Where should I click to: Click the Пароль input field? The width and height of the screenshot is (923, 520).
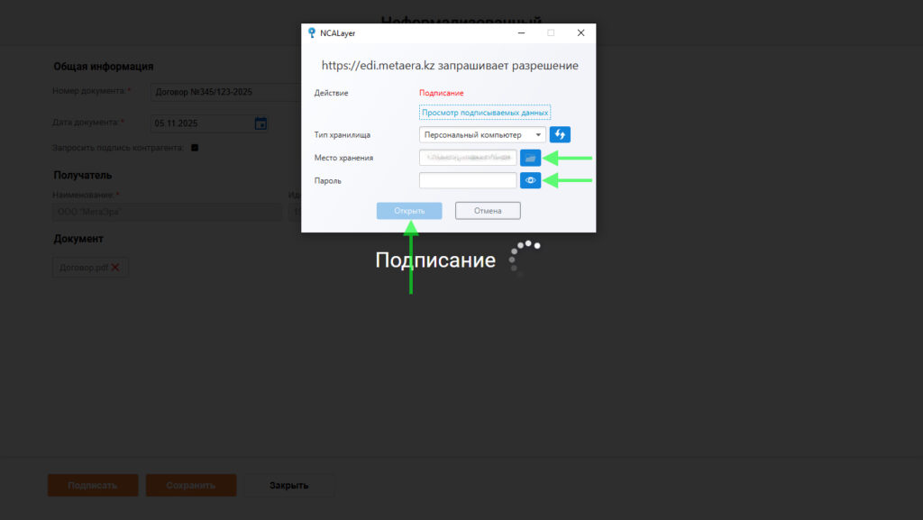(x=468, y=180)
